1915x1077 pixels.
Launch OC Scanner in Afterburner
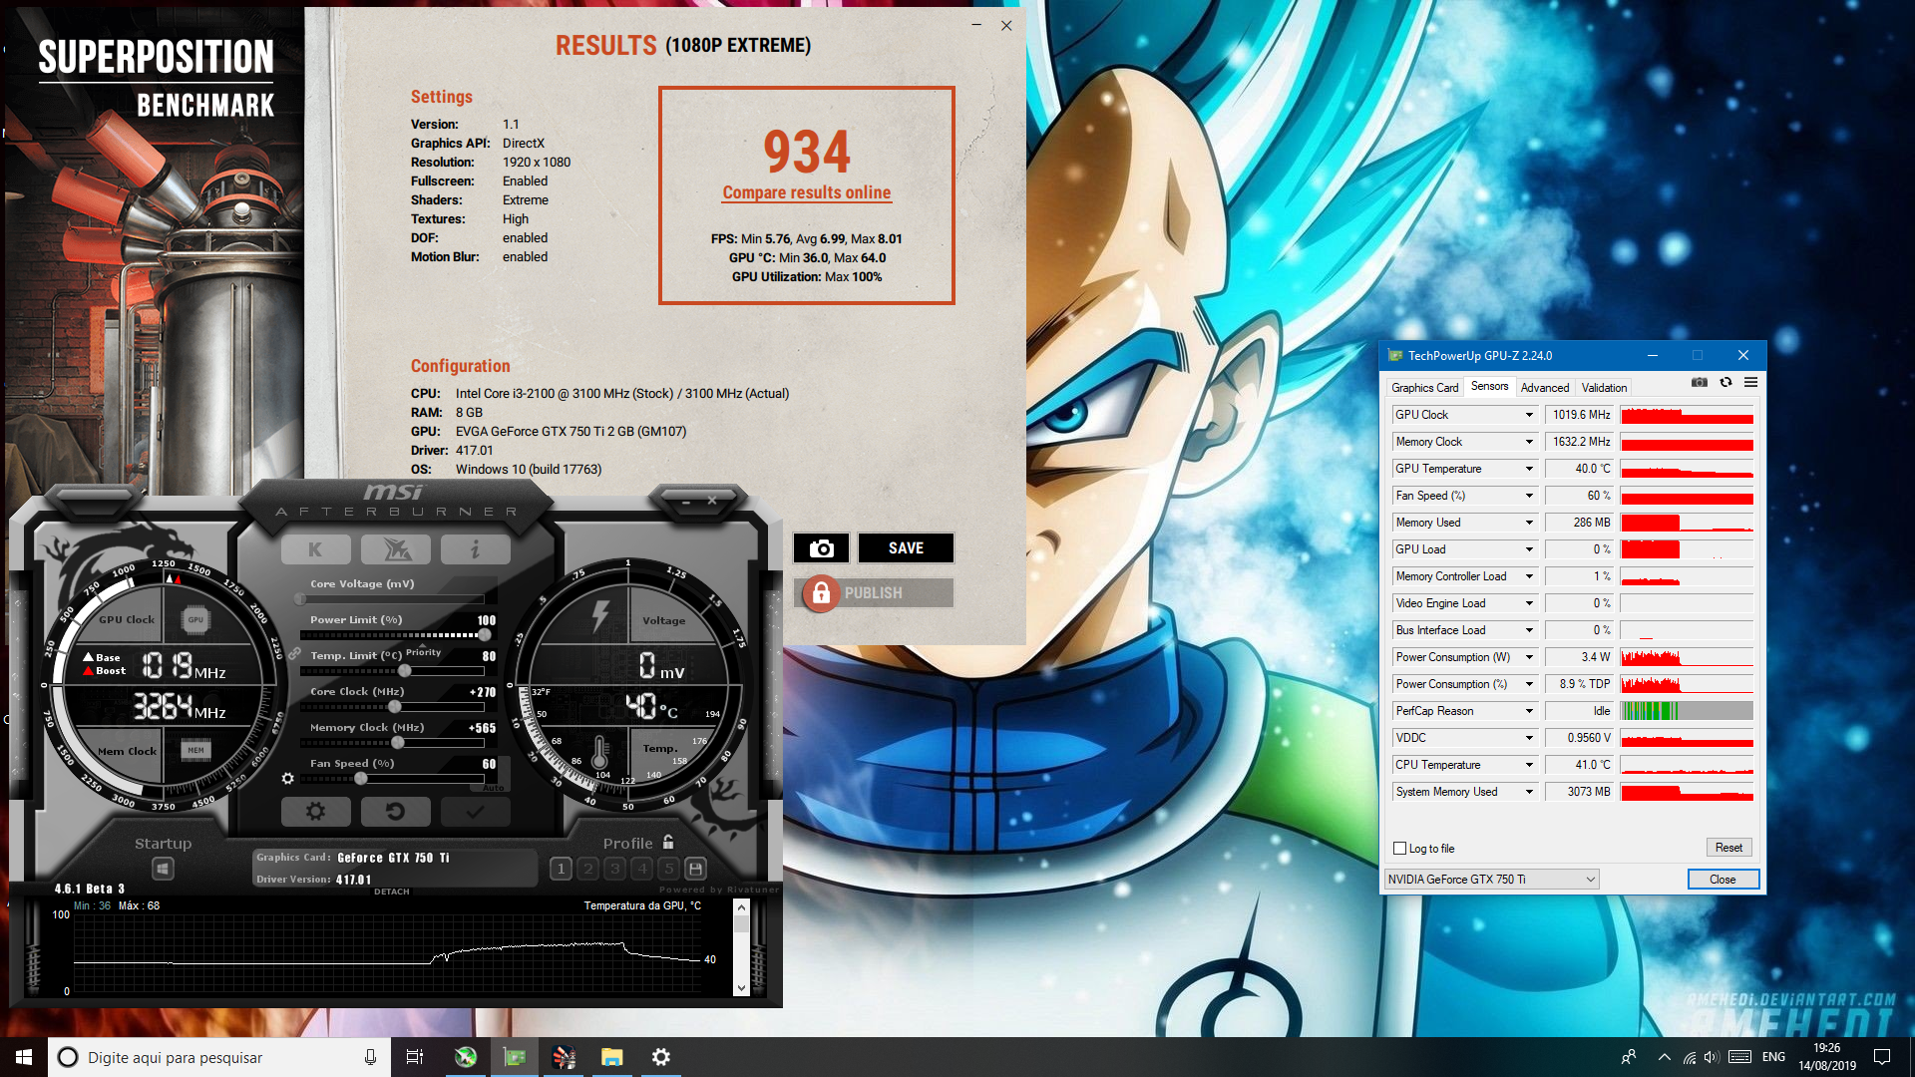coord(395,549)
